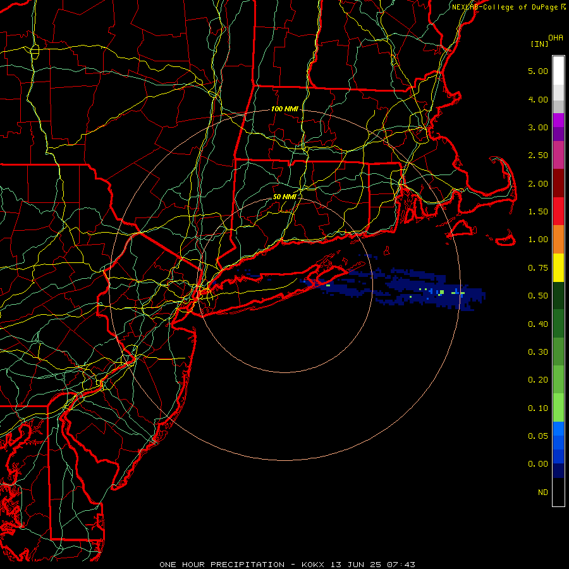Select the dark maroon swatch in the scale

click(558, 183)
